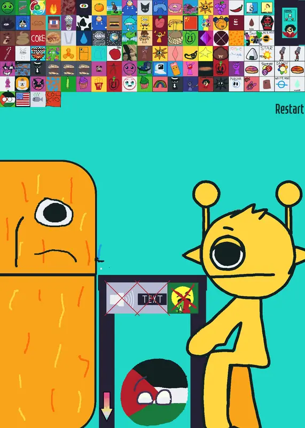
Task: Select the Skittles candy tile
Action: coord(267,69)
